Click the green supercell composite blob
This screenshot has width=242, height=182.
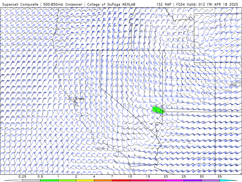click(x=158, y=110)
